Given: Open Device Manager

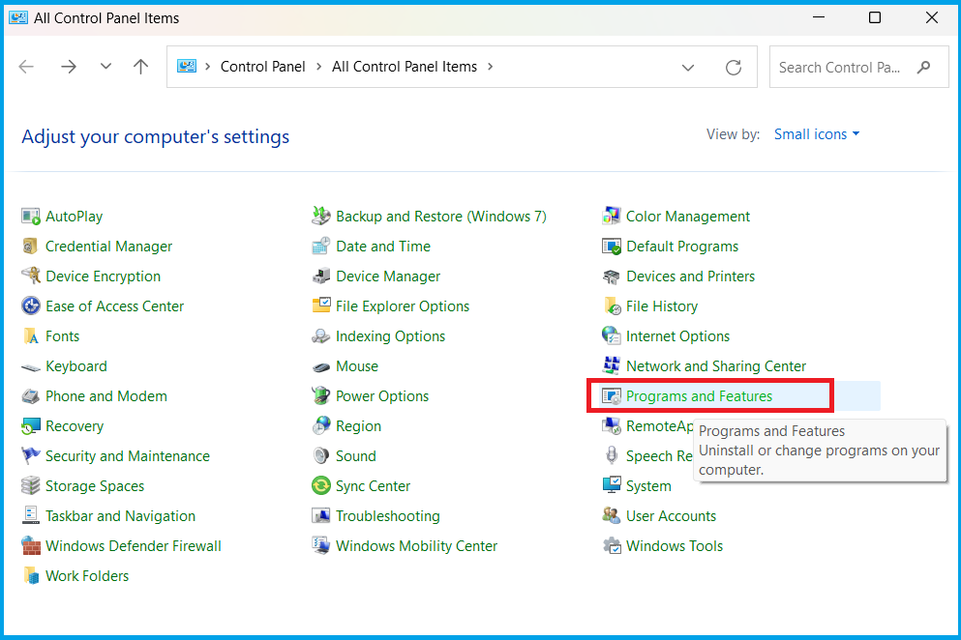Looking at the screenshot, I should [x=387, y=276].
